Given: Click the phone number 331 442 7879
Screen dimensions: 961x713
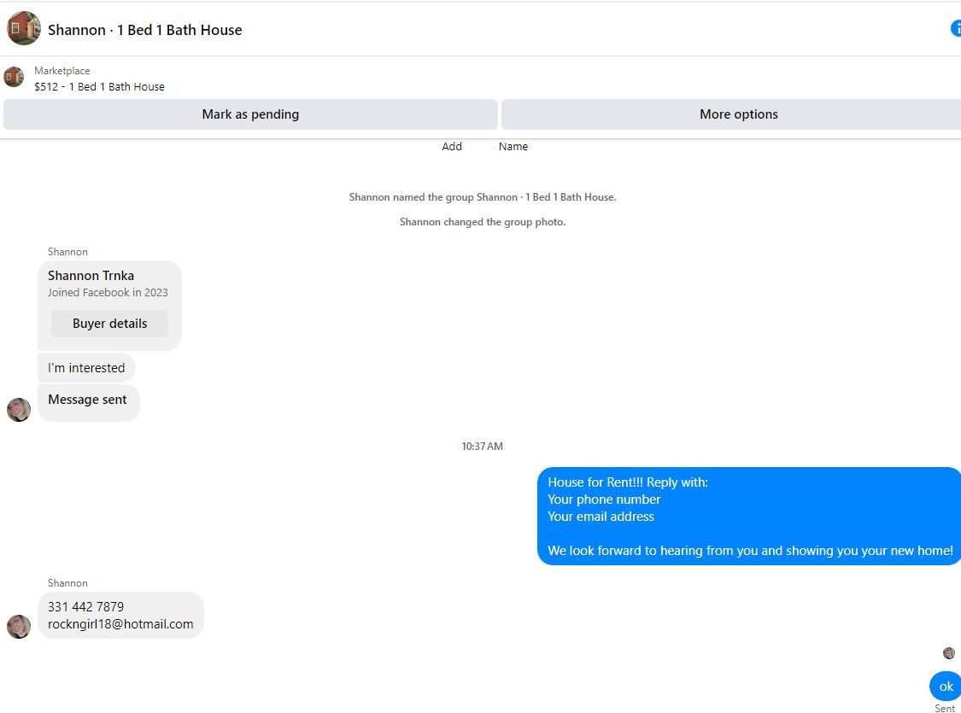Looking at the screenshot, I should pyautogui.click(x=85, y=607).
